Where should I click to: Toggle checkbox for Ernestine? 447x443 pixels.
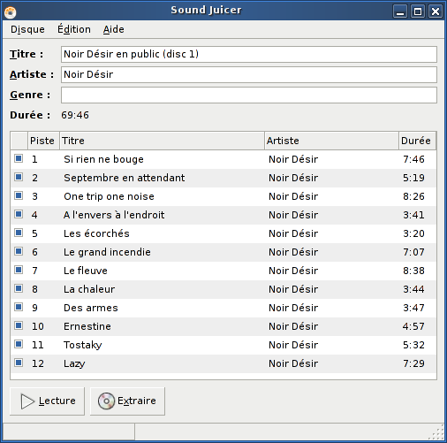click(x=19, y=325)
